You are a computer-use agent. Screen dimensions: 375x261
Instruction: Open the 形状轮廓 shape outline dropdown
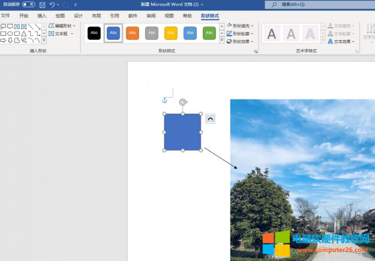pyautogui.click(x=240, y=34)
